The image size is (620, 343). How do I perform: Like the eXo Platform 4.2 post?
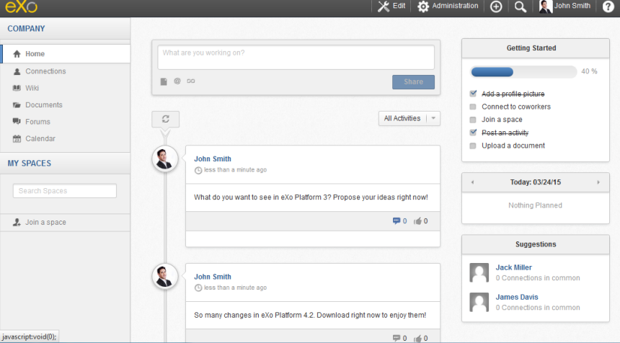point(417,338)
